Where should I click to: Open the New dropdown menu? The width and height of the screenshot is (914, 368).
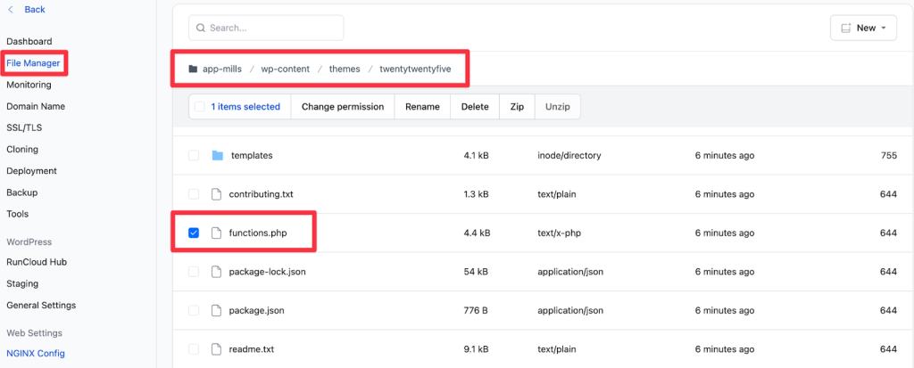point(862,28)
